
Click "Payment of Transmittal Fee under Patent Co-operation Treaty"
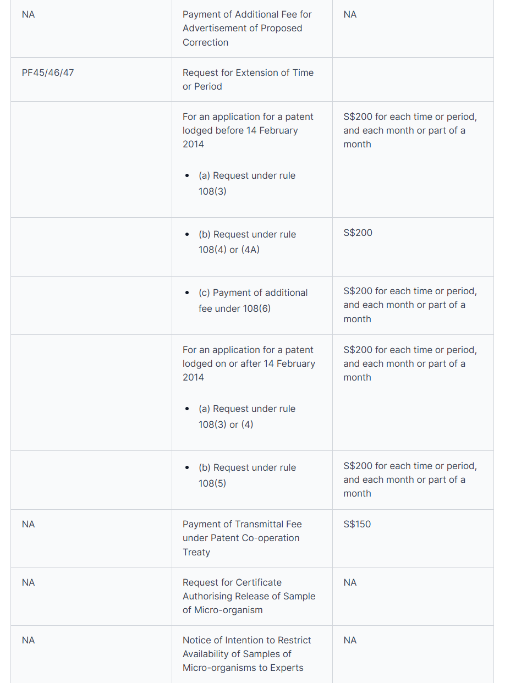point(242,538)
